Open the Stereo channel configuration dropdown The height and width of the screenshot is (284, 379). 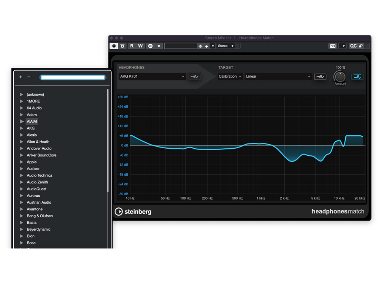[x=226, y=46]
